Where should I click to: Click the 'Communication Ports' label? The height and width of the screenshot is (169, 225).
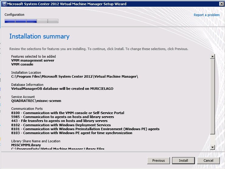coord(27,109)
